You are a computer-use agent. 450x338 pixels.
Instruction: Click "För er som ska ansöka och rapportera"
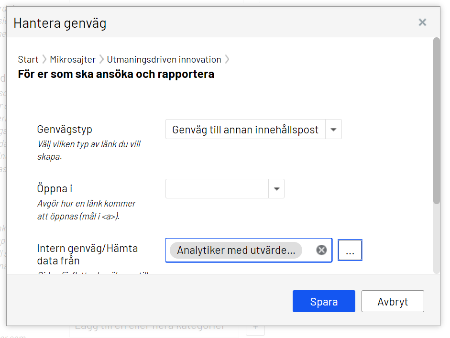tap(116, 74)
